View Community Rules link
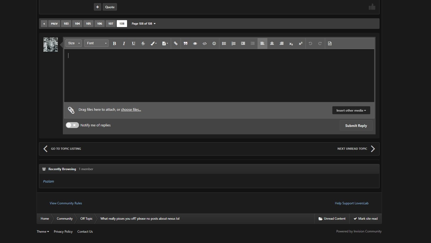The width and height of the screenshot is (431, 243). (x=66, y=203)
